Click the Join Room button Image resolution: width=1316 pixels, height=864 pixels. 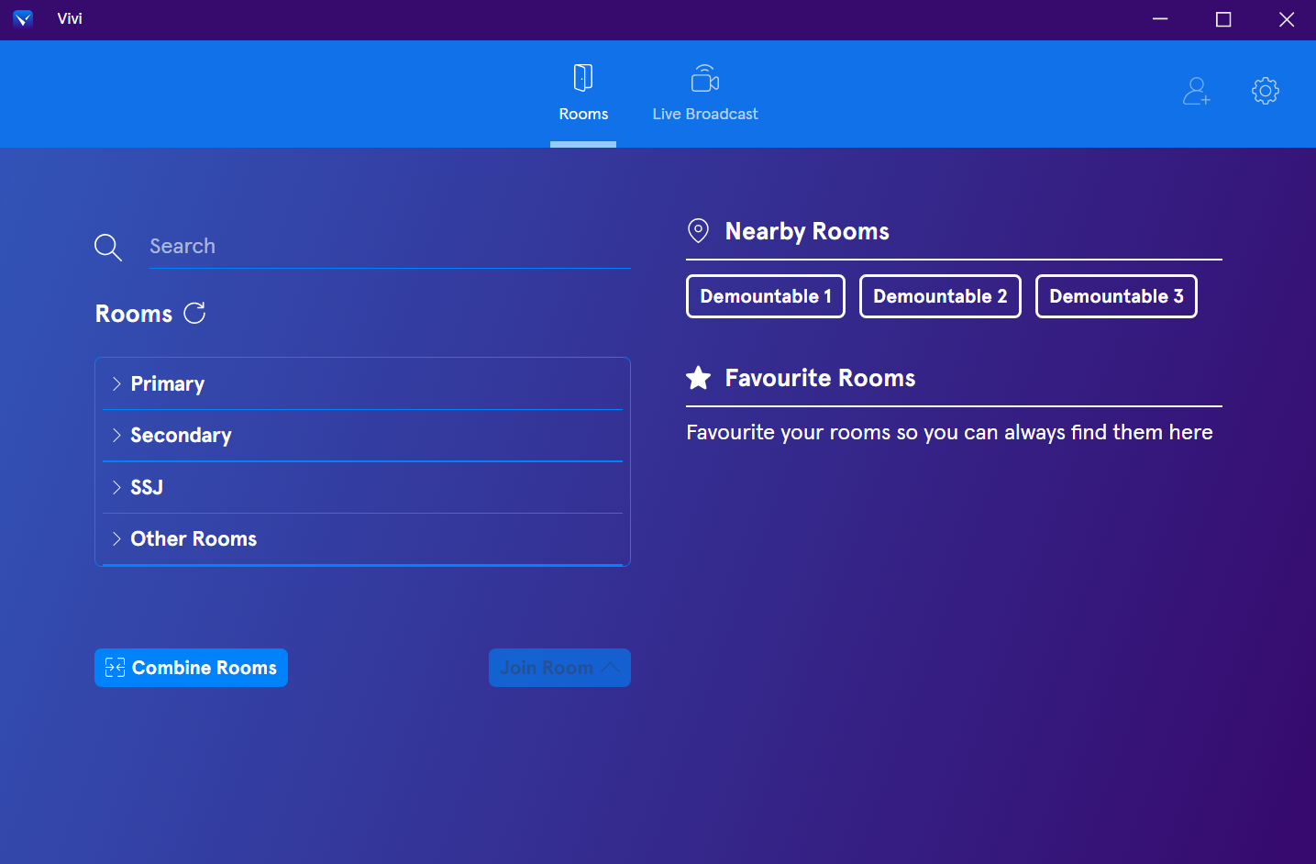[x=558, y=668]
